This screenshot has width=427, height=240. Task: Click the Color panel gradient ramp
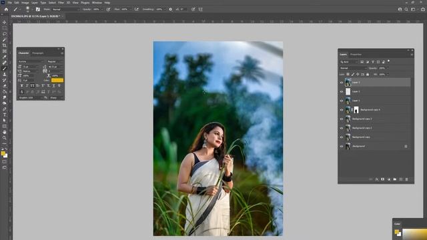(415, 234)
